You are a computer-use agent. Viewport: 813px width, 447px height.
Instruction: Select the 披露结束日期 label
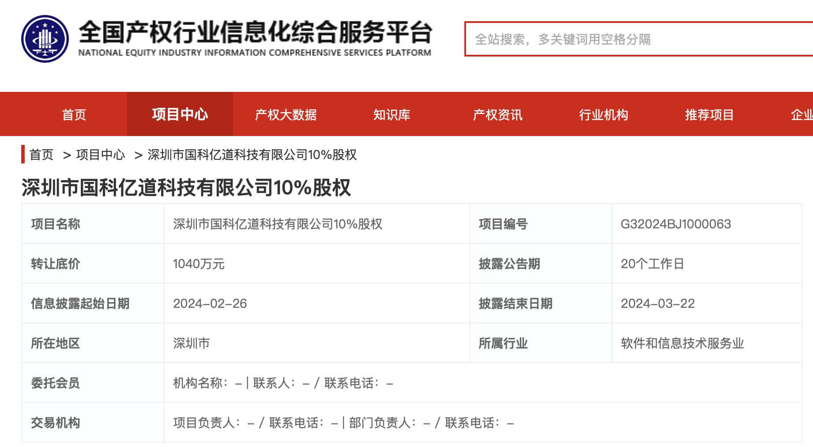click(516, 303)
